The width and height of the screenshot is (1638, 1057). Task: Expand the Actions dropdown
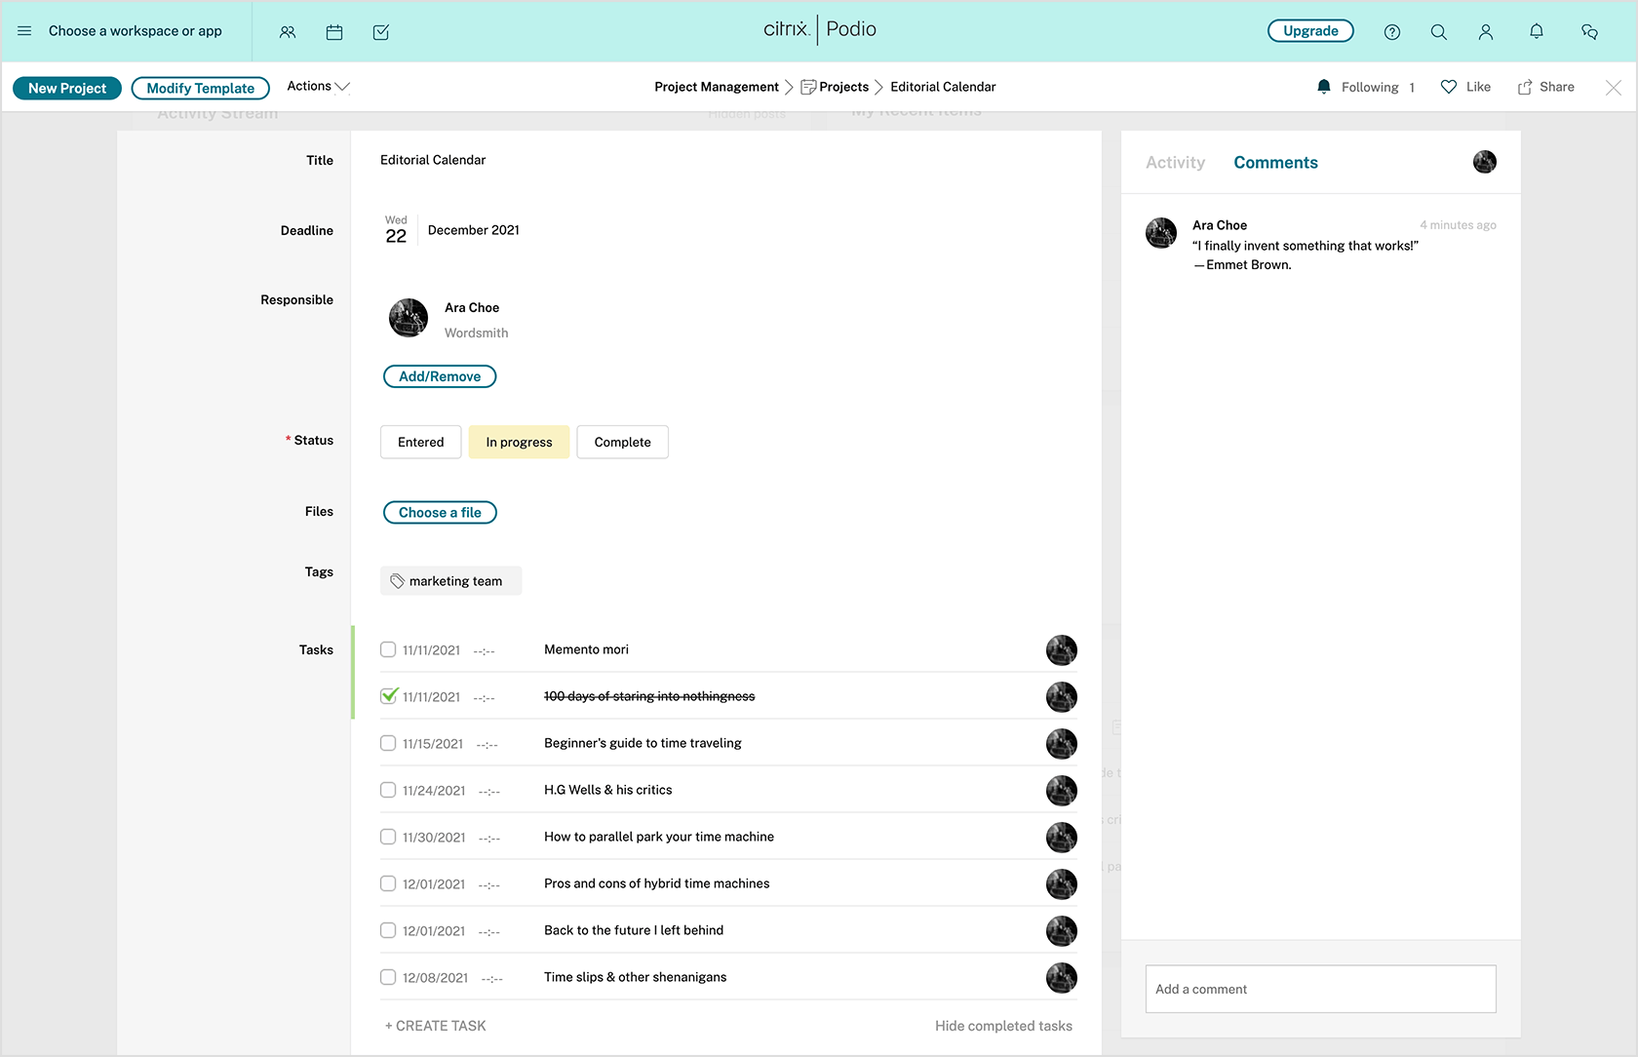[x=318, y=87]
